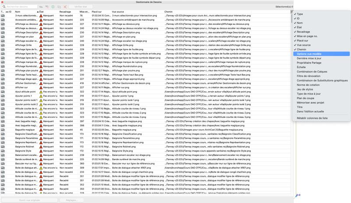Click the 'Rechercher dessins' search field
Image resolution: width=351 pixels, height=203 pixels.
click(19, 7)
